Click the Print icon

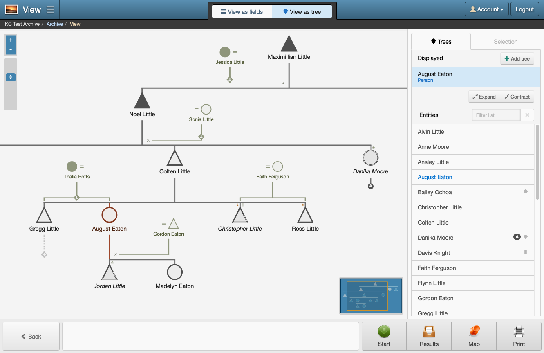click(519, 332)
